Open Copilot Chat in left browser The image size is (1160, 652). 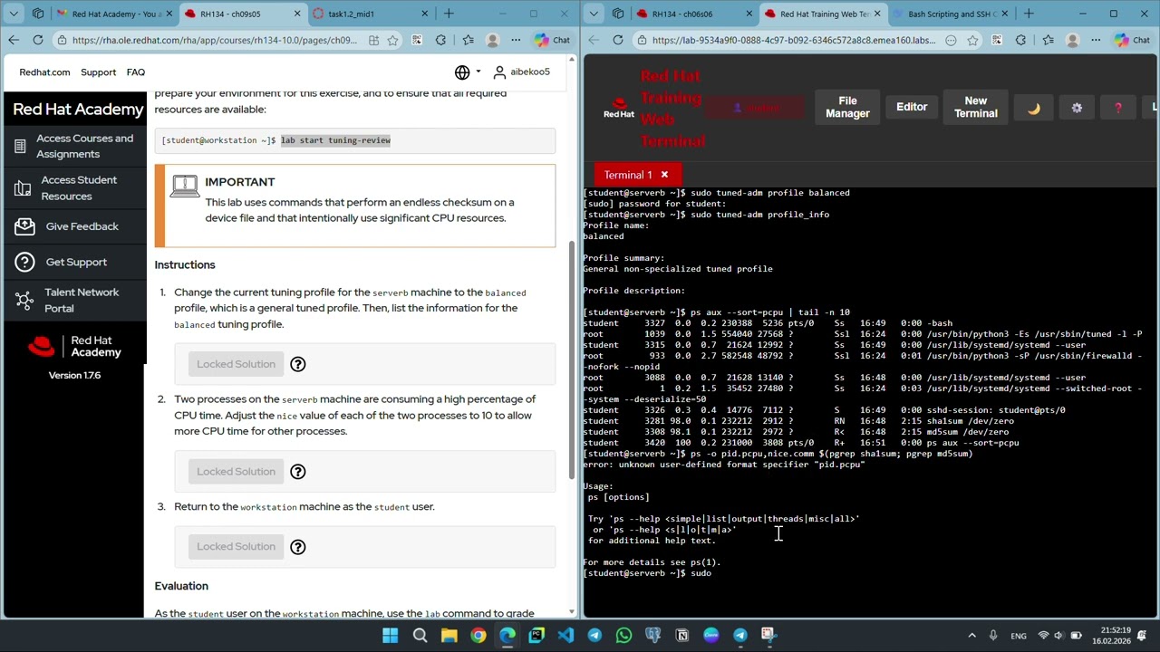coord(552,40)
